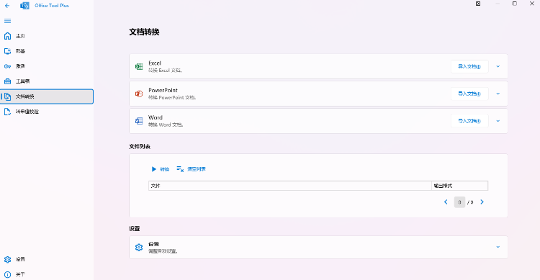Click the 文件 column header

(290, 186)
